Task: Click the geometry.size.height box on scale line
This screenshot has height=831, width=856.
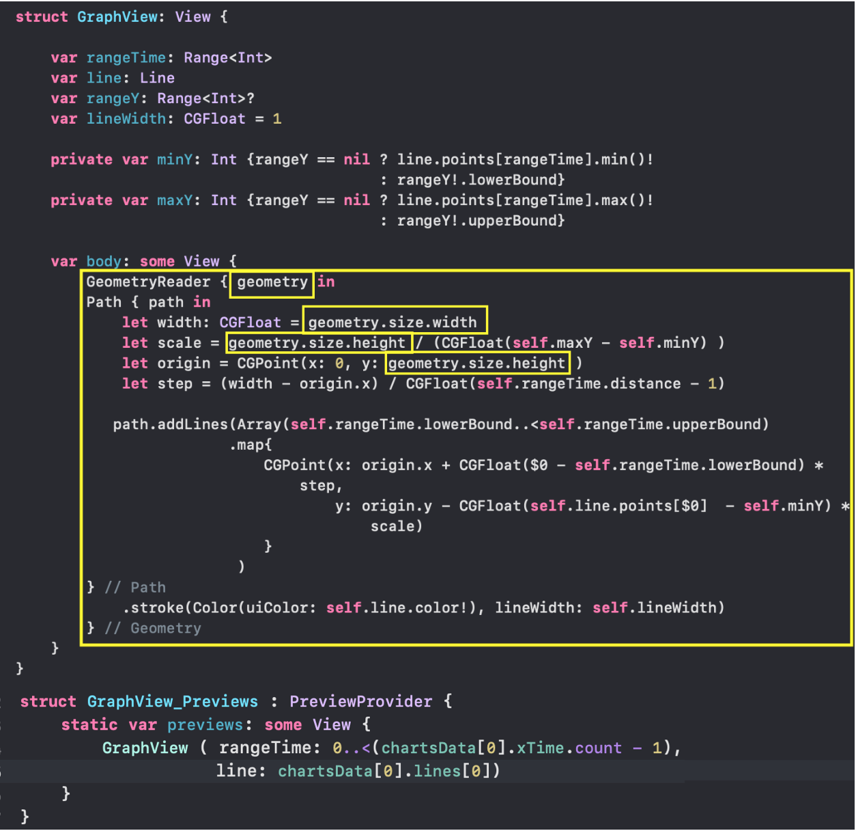Action: tap(317, 342)
